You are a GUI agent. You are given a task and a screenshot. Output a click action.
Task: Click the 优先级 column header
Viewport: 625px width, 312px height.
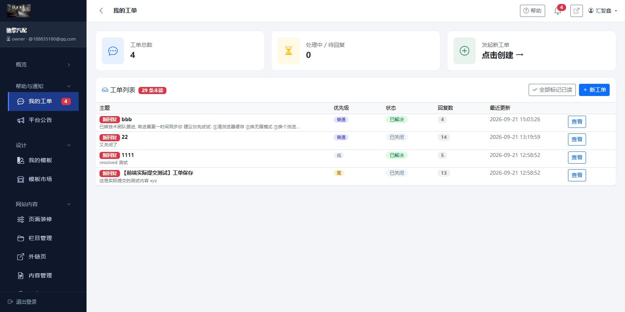pos(341,108)
